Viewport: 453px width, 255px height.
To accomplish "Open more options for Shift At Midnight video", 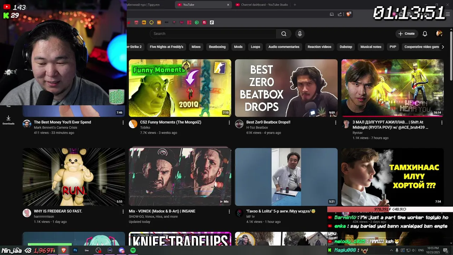I will click(442, 123).
